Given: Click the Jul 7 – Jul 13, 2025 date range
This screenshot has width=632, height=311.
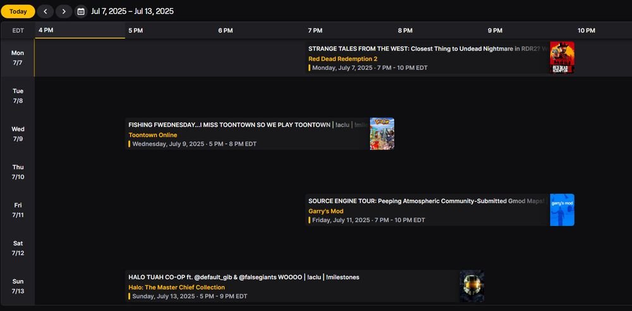Looking at the screenshot, I should pos(132,11).
